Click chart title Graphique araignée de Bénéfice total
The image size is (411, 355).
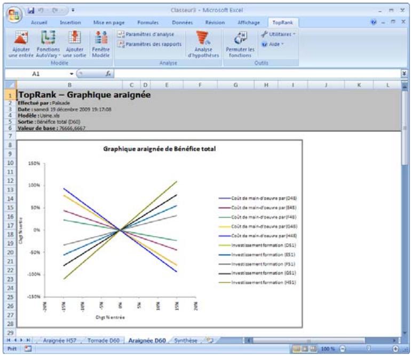(160, 149)
